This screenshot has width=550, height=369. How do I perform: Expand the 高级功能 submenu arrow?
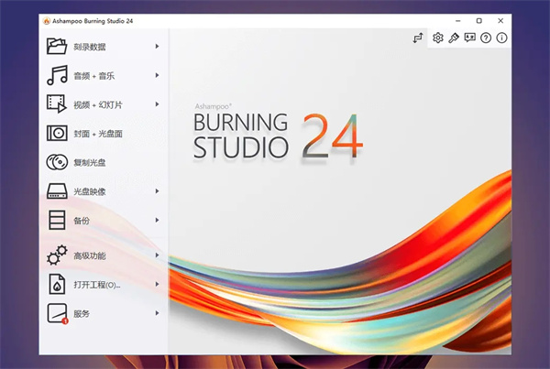point(157,255)
